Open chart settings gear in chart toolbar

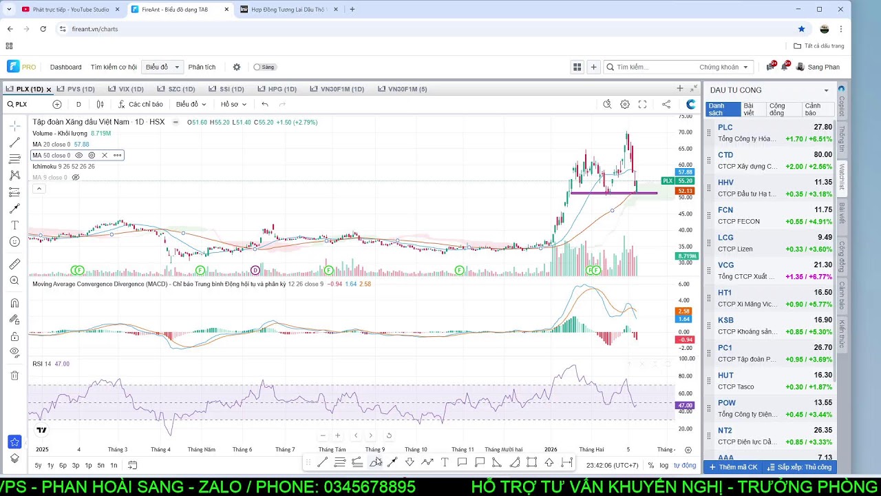[x=625, y=104]
